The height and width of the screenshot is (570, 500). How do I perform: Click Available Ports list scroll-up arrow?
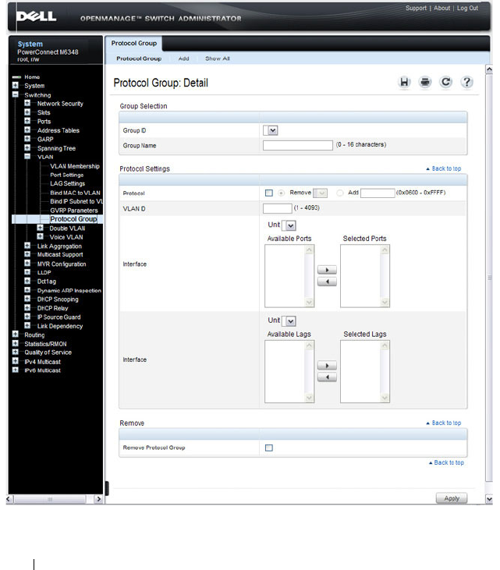click(309, 250)
